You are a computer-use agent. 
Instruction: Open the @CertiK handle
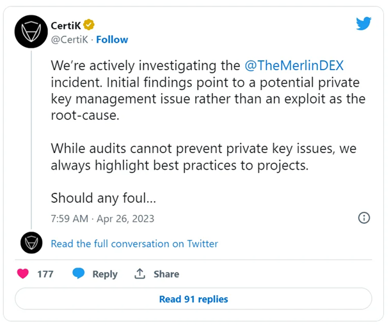[x=68, y=40]
